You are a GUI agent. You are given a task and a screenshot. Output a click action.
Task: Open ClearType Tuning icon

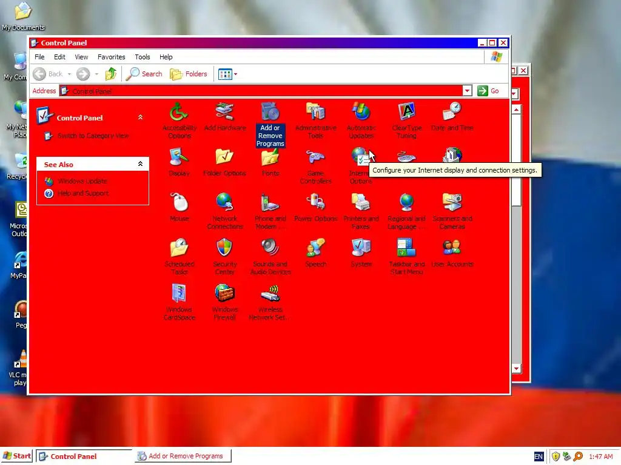[x=407, y=112]
